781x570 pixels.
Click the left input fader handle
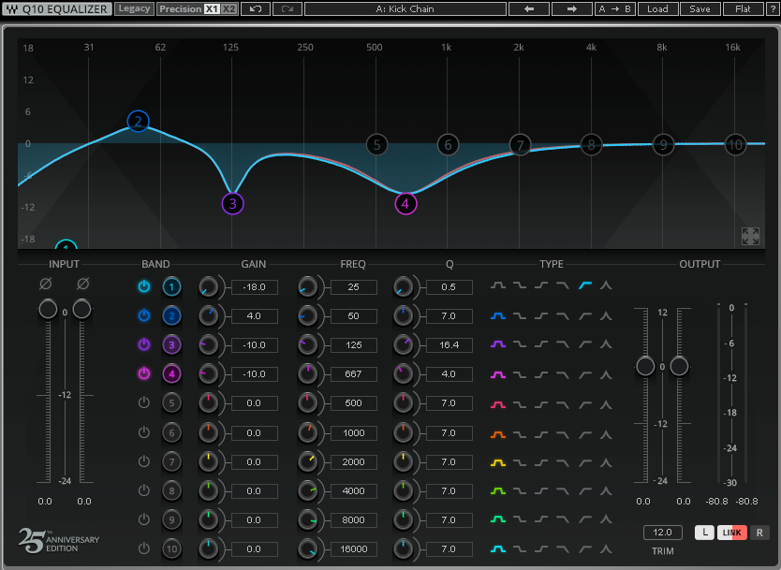pyautogui.click(x=48, y=309)
